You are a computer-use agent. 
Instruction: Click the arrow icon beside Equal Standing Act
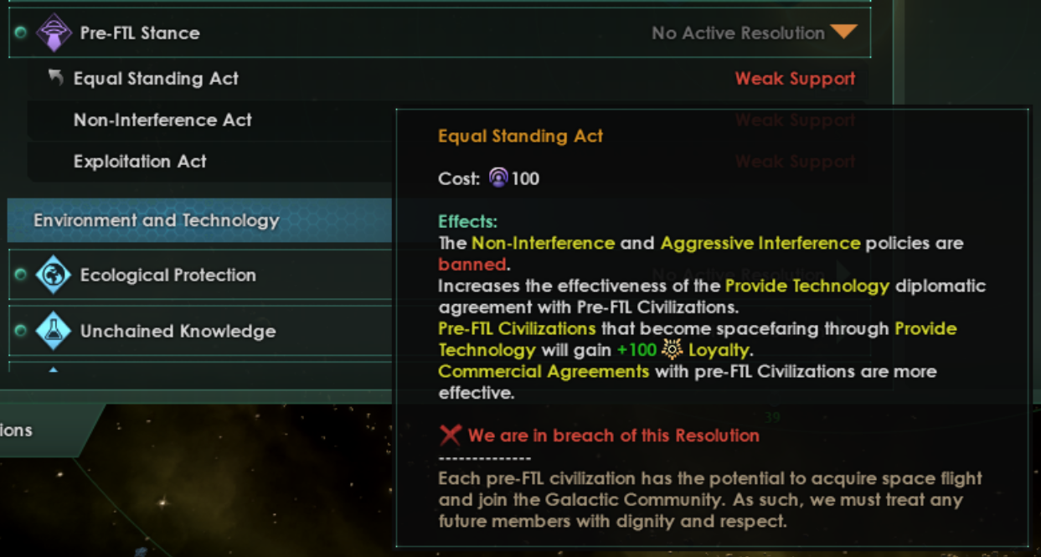pyautogui.click(x=56, y=78)
